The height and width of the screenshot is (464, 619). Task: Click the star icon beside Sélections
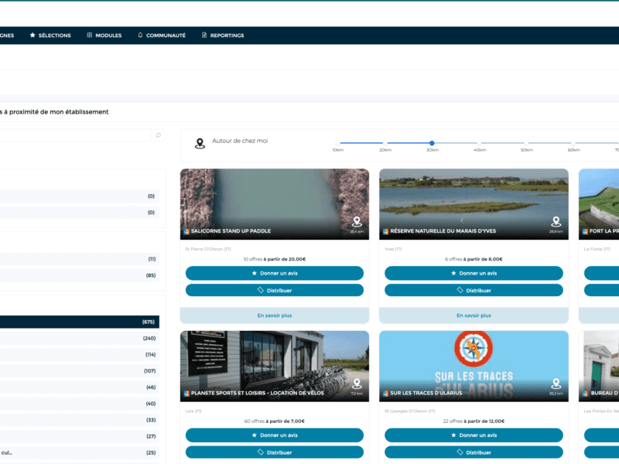coord(32,35)
